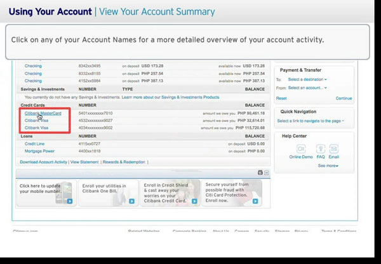This screenshot has height=264, width=381.
Task: Click the 'Savings & Investments' section heading
Action: 43,89
